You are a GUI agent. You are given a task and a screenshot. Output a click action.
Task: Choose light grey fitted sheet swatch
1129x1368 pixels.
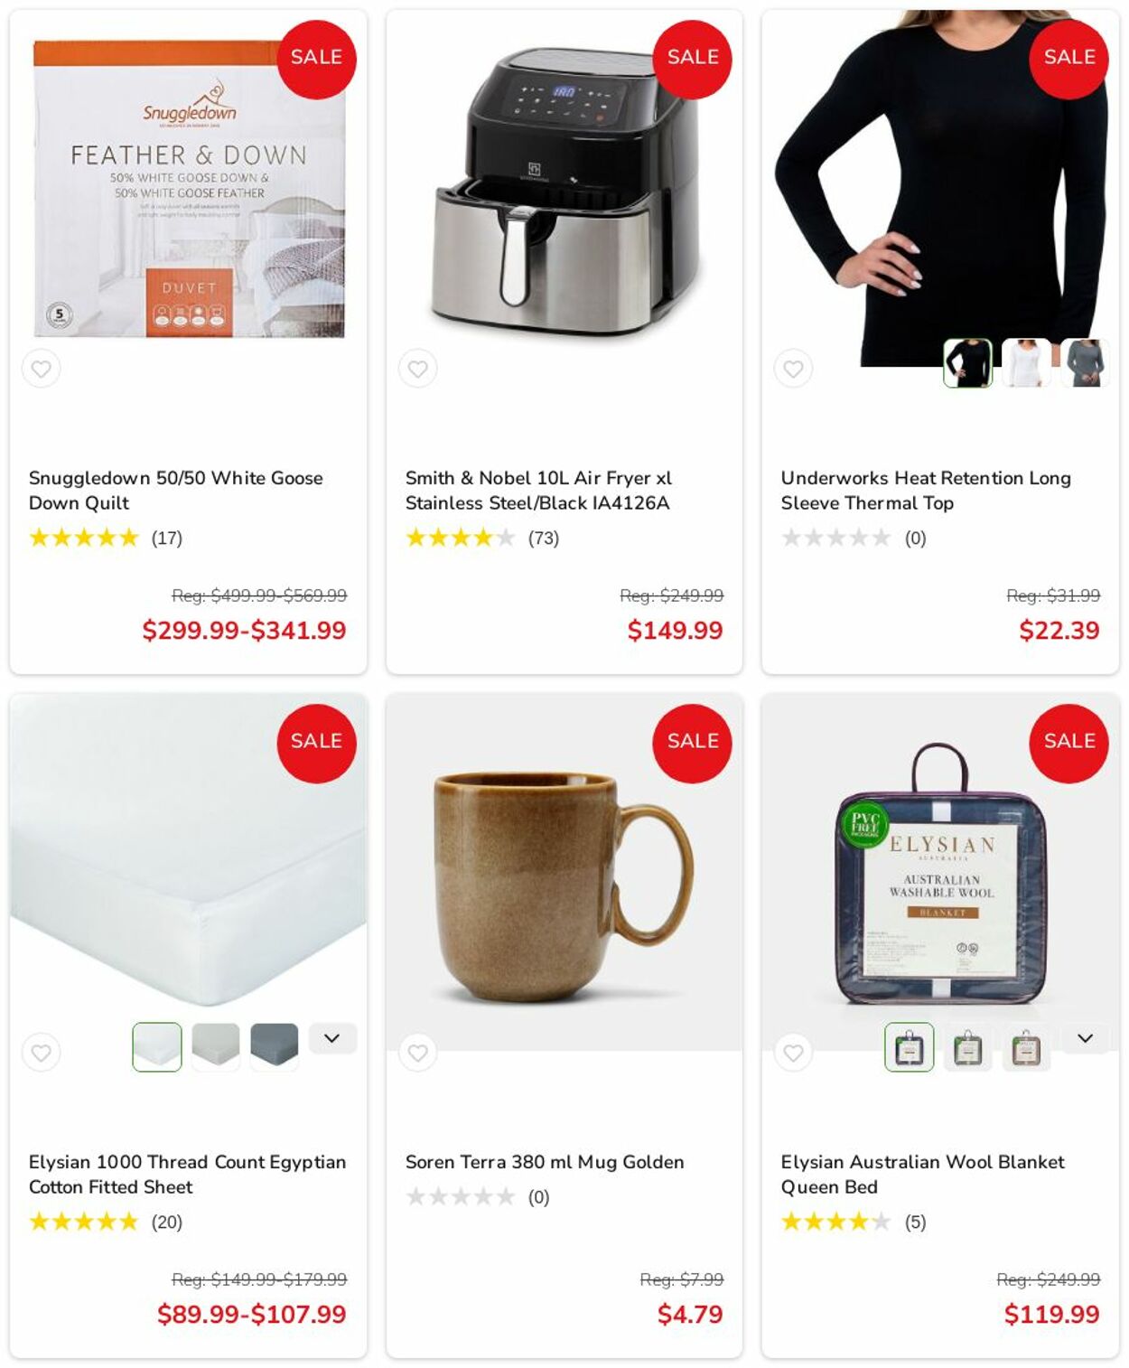[x=216, y=1047]
